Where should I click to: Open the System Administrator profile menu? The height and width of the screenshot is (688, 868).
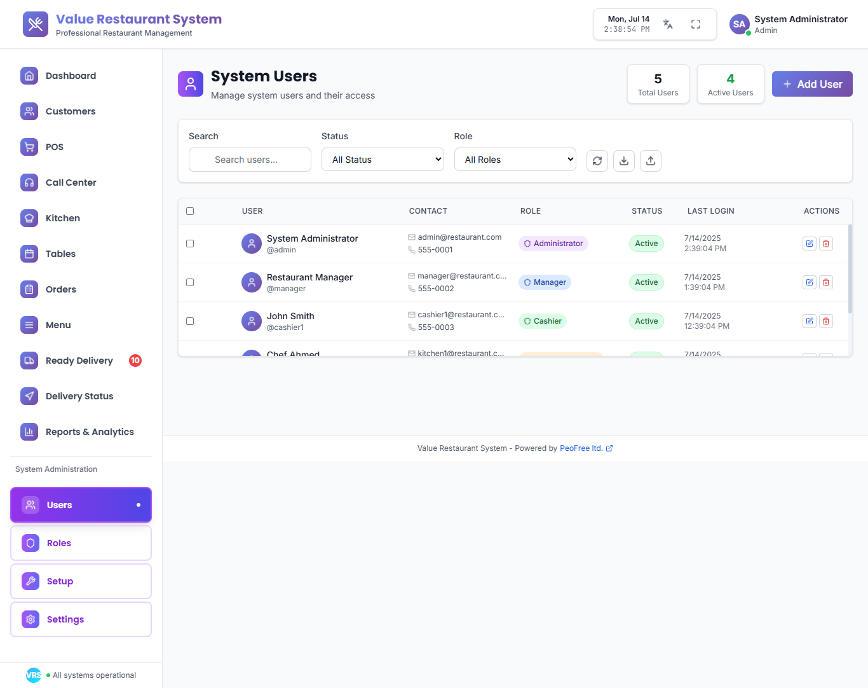789,24
